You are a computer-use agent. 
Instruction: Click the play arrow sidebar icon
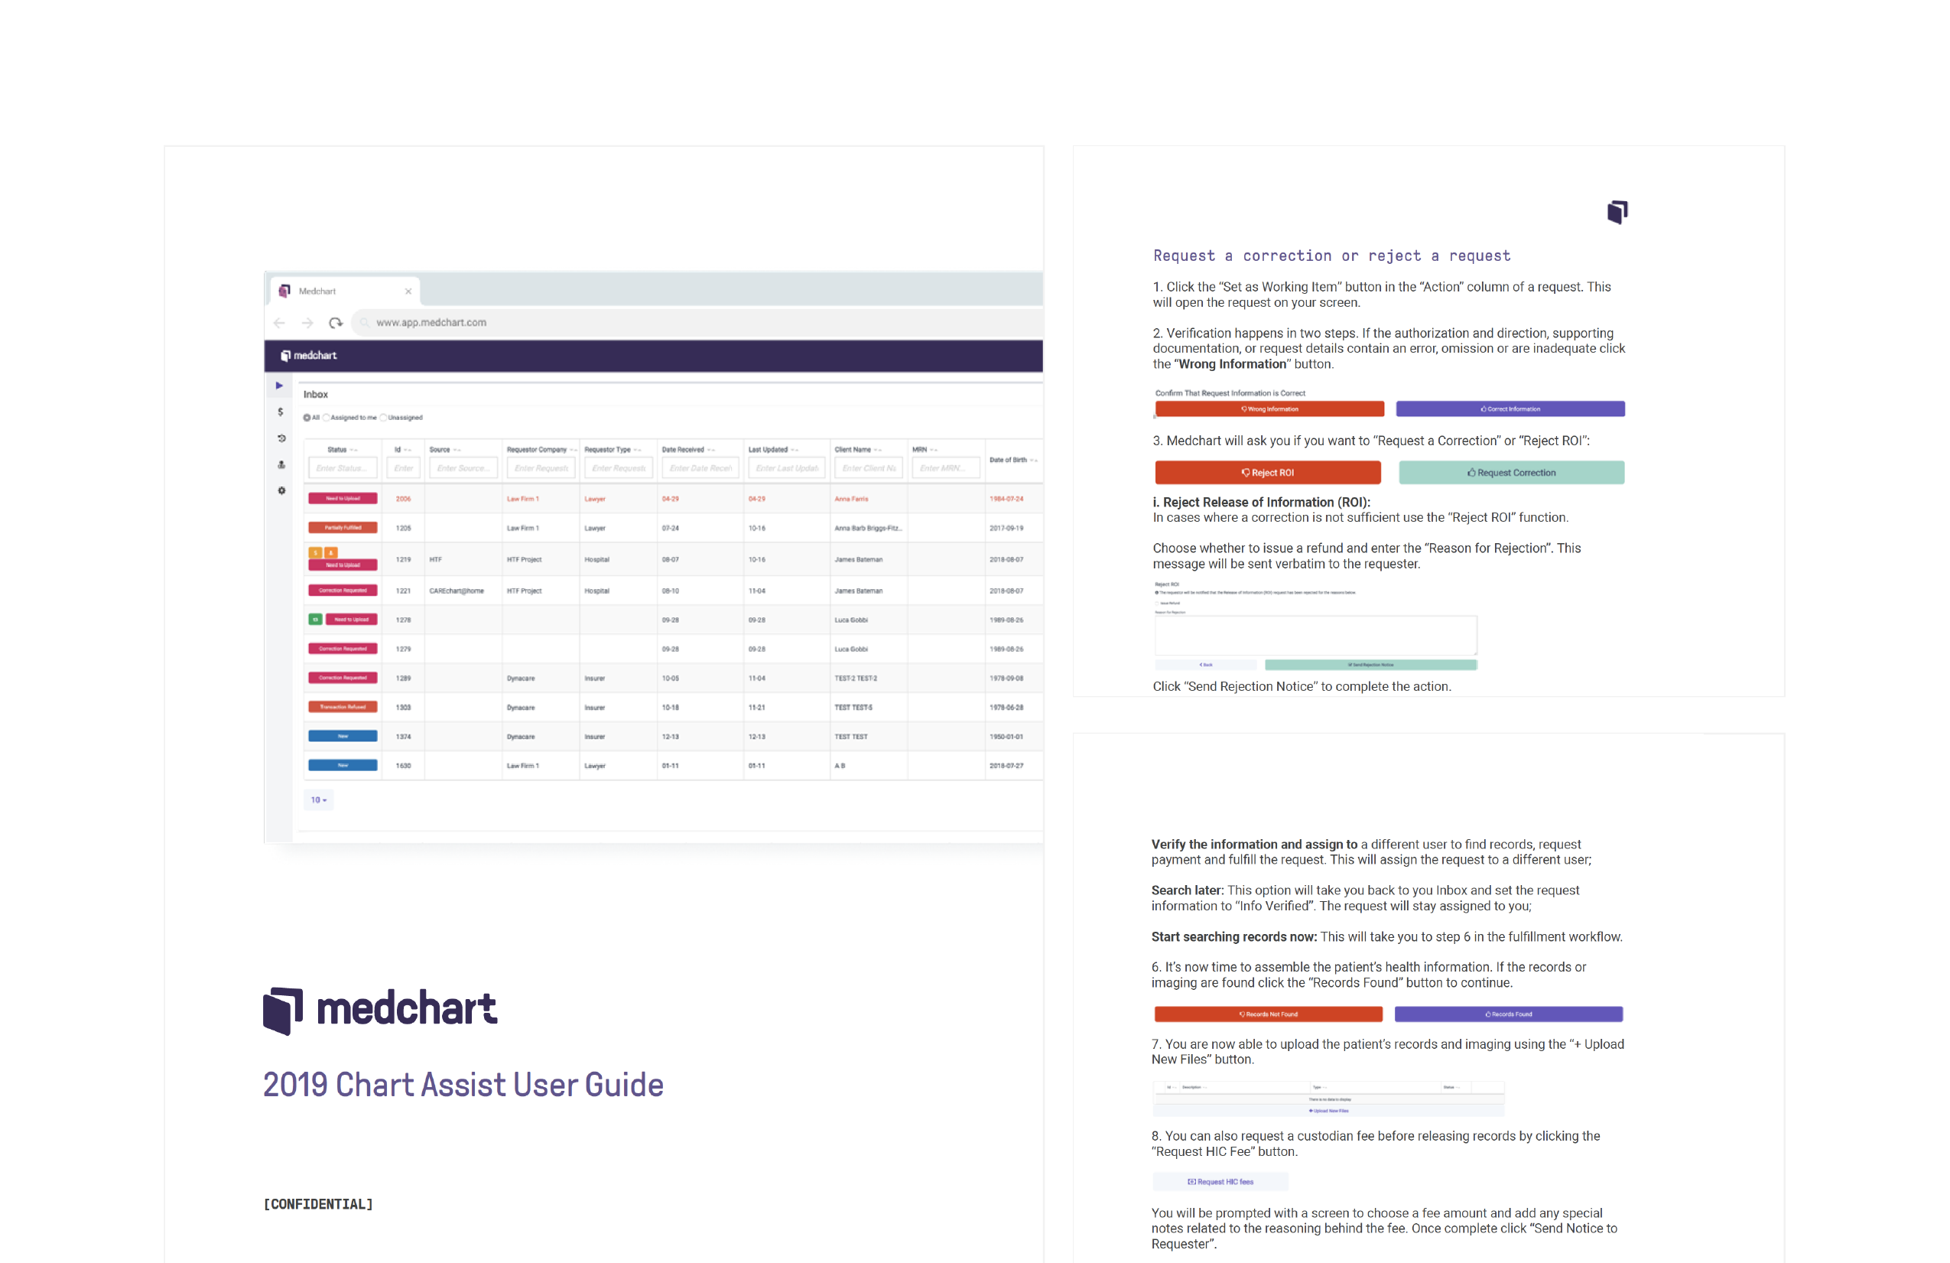[x=279, y=386]
